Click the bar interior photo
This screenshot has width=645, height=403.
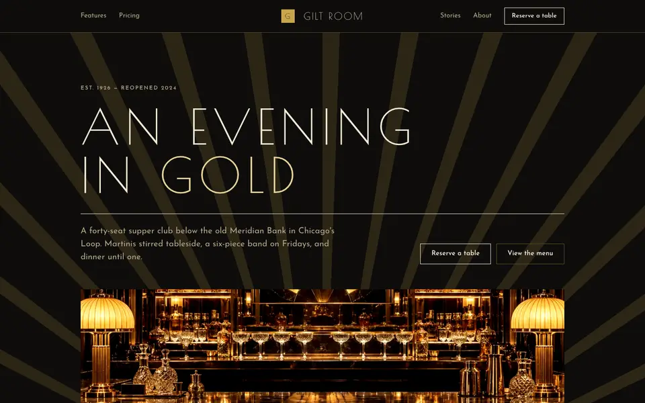pyautogui.click(x=322, y=346)
